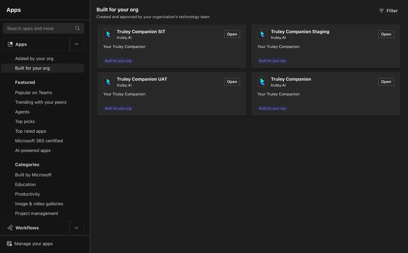Open Truley Companion UAT via Open button
The height and width of the screenshot is (253, 408).
[x=232, y=82]
